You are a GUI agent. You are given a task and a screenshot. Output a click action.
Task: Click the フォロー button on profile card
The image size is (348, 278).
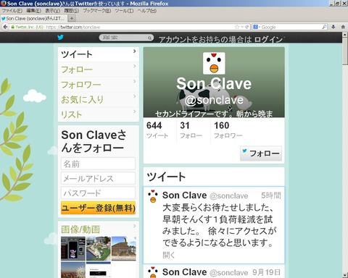click(261, 153)
